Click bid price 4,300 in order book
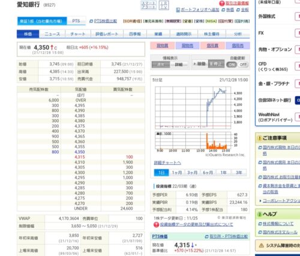The height and width of the screenshot is (256, 300). [x=80, y=172]
